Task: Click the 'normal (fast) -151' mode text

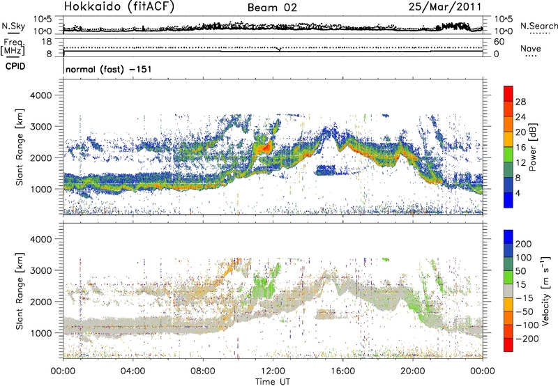Action: pos(109,69)
